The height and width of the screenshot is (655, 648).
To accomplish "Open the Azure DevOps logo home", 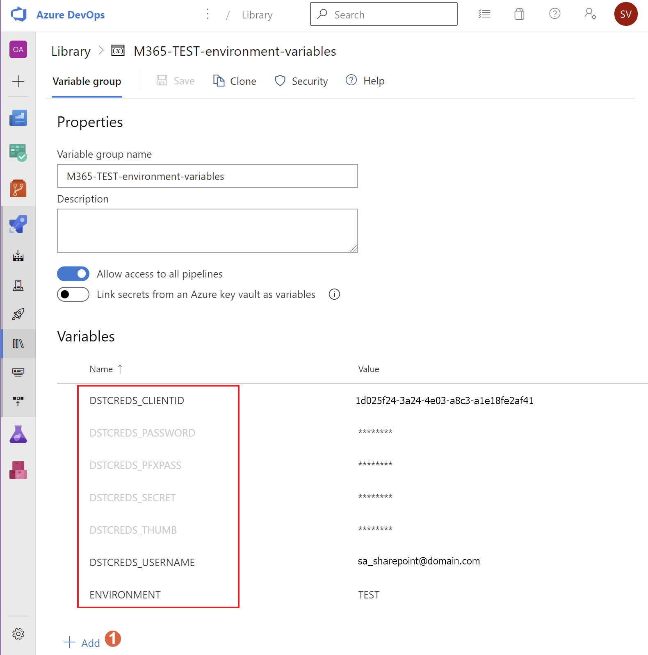I will click(x=18, y=15).
